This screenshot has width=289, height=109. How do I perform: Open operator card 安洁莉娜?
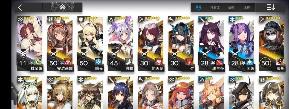tap(60, 44)
